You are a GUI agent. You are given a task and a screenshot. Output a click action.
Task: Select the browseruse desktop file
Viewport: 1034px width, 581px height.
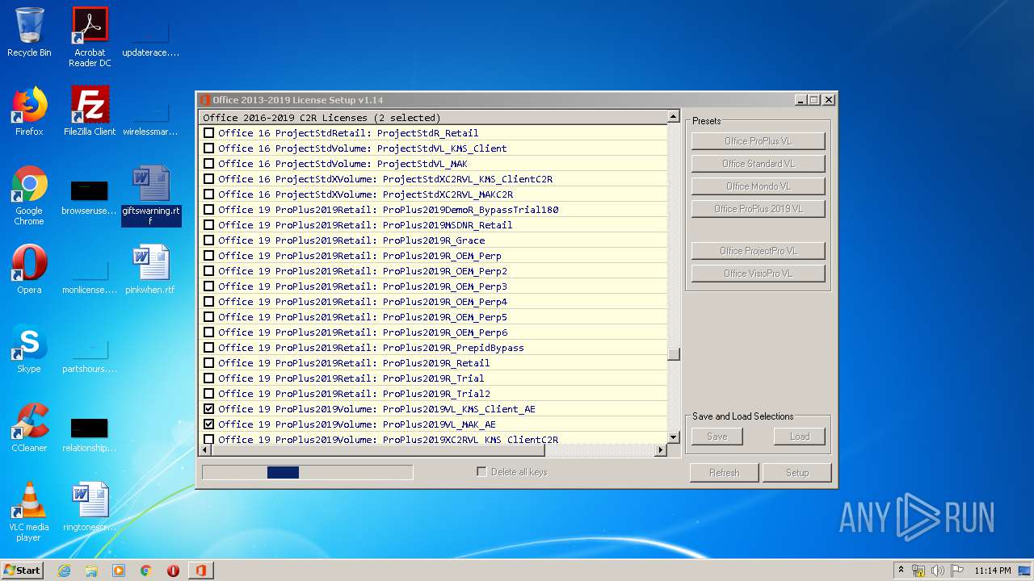(90, 195)
